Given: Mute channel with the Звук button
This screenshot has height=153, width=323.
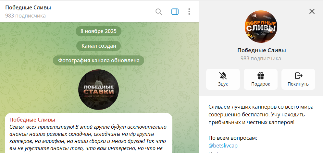Looking at the screenshot, I should [223, 79].
